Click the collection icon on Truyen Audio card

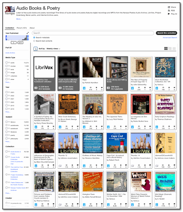(x=60, y=88)
